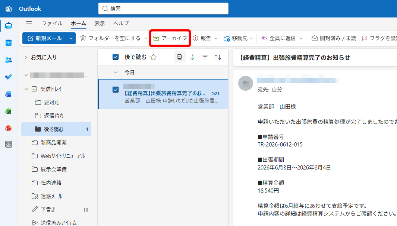Click the down-arrow jump icon in list header
Viewport: 397px width, 226px height.
coord(192,57)
